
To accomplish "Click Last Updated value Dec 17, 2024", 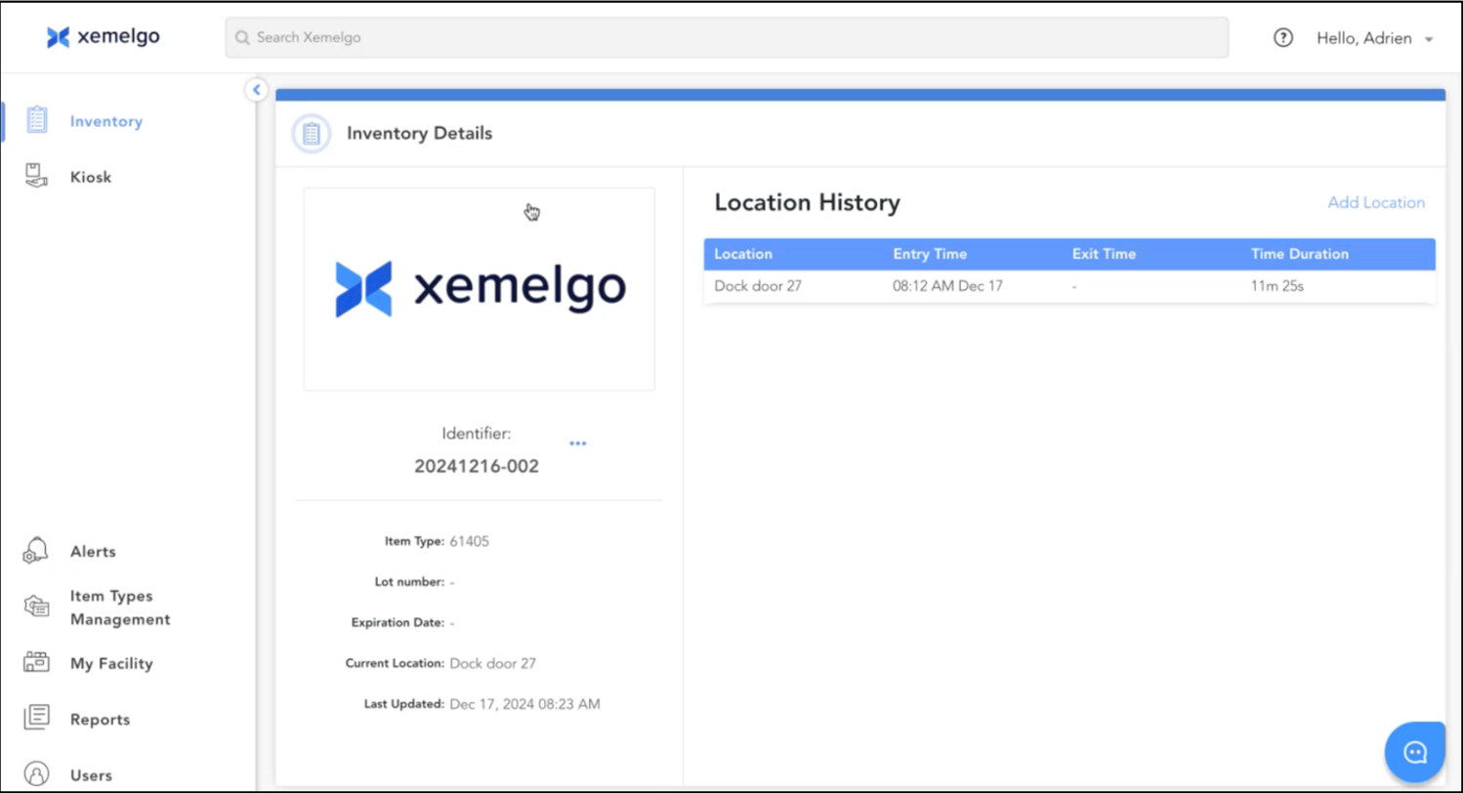I will [x=524, y=703].
